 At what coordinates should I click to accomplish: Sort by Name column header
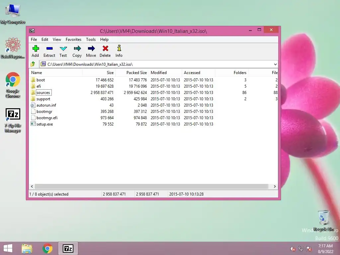pos(56,73)
